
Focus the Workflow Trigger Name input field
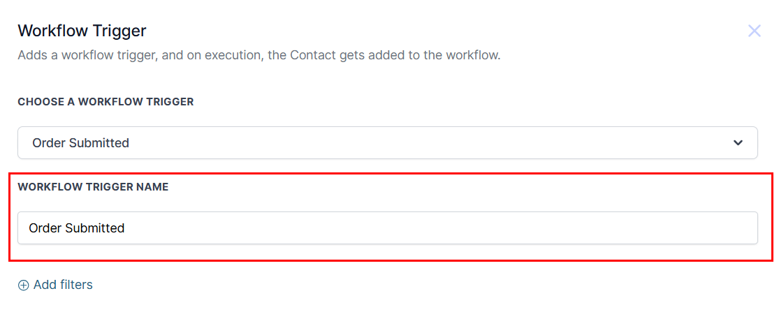388,228
